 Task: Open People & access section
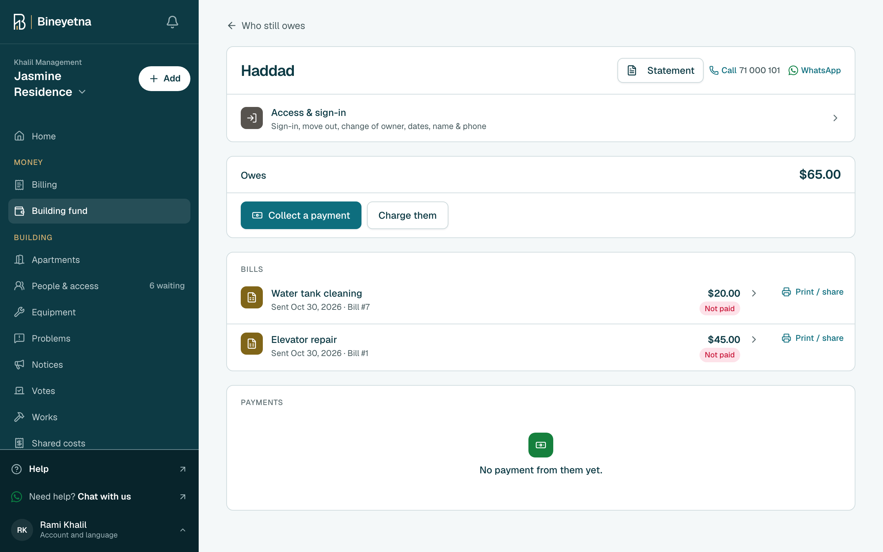[x=99, y=286]
